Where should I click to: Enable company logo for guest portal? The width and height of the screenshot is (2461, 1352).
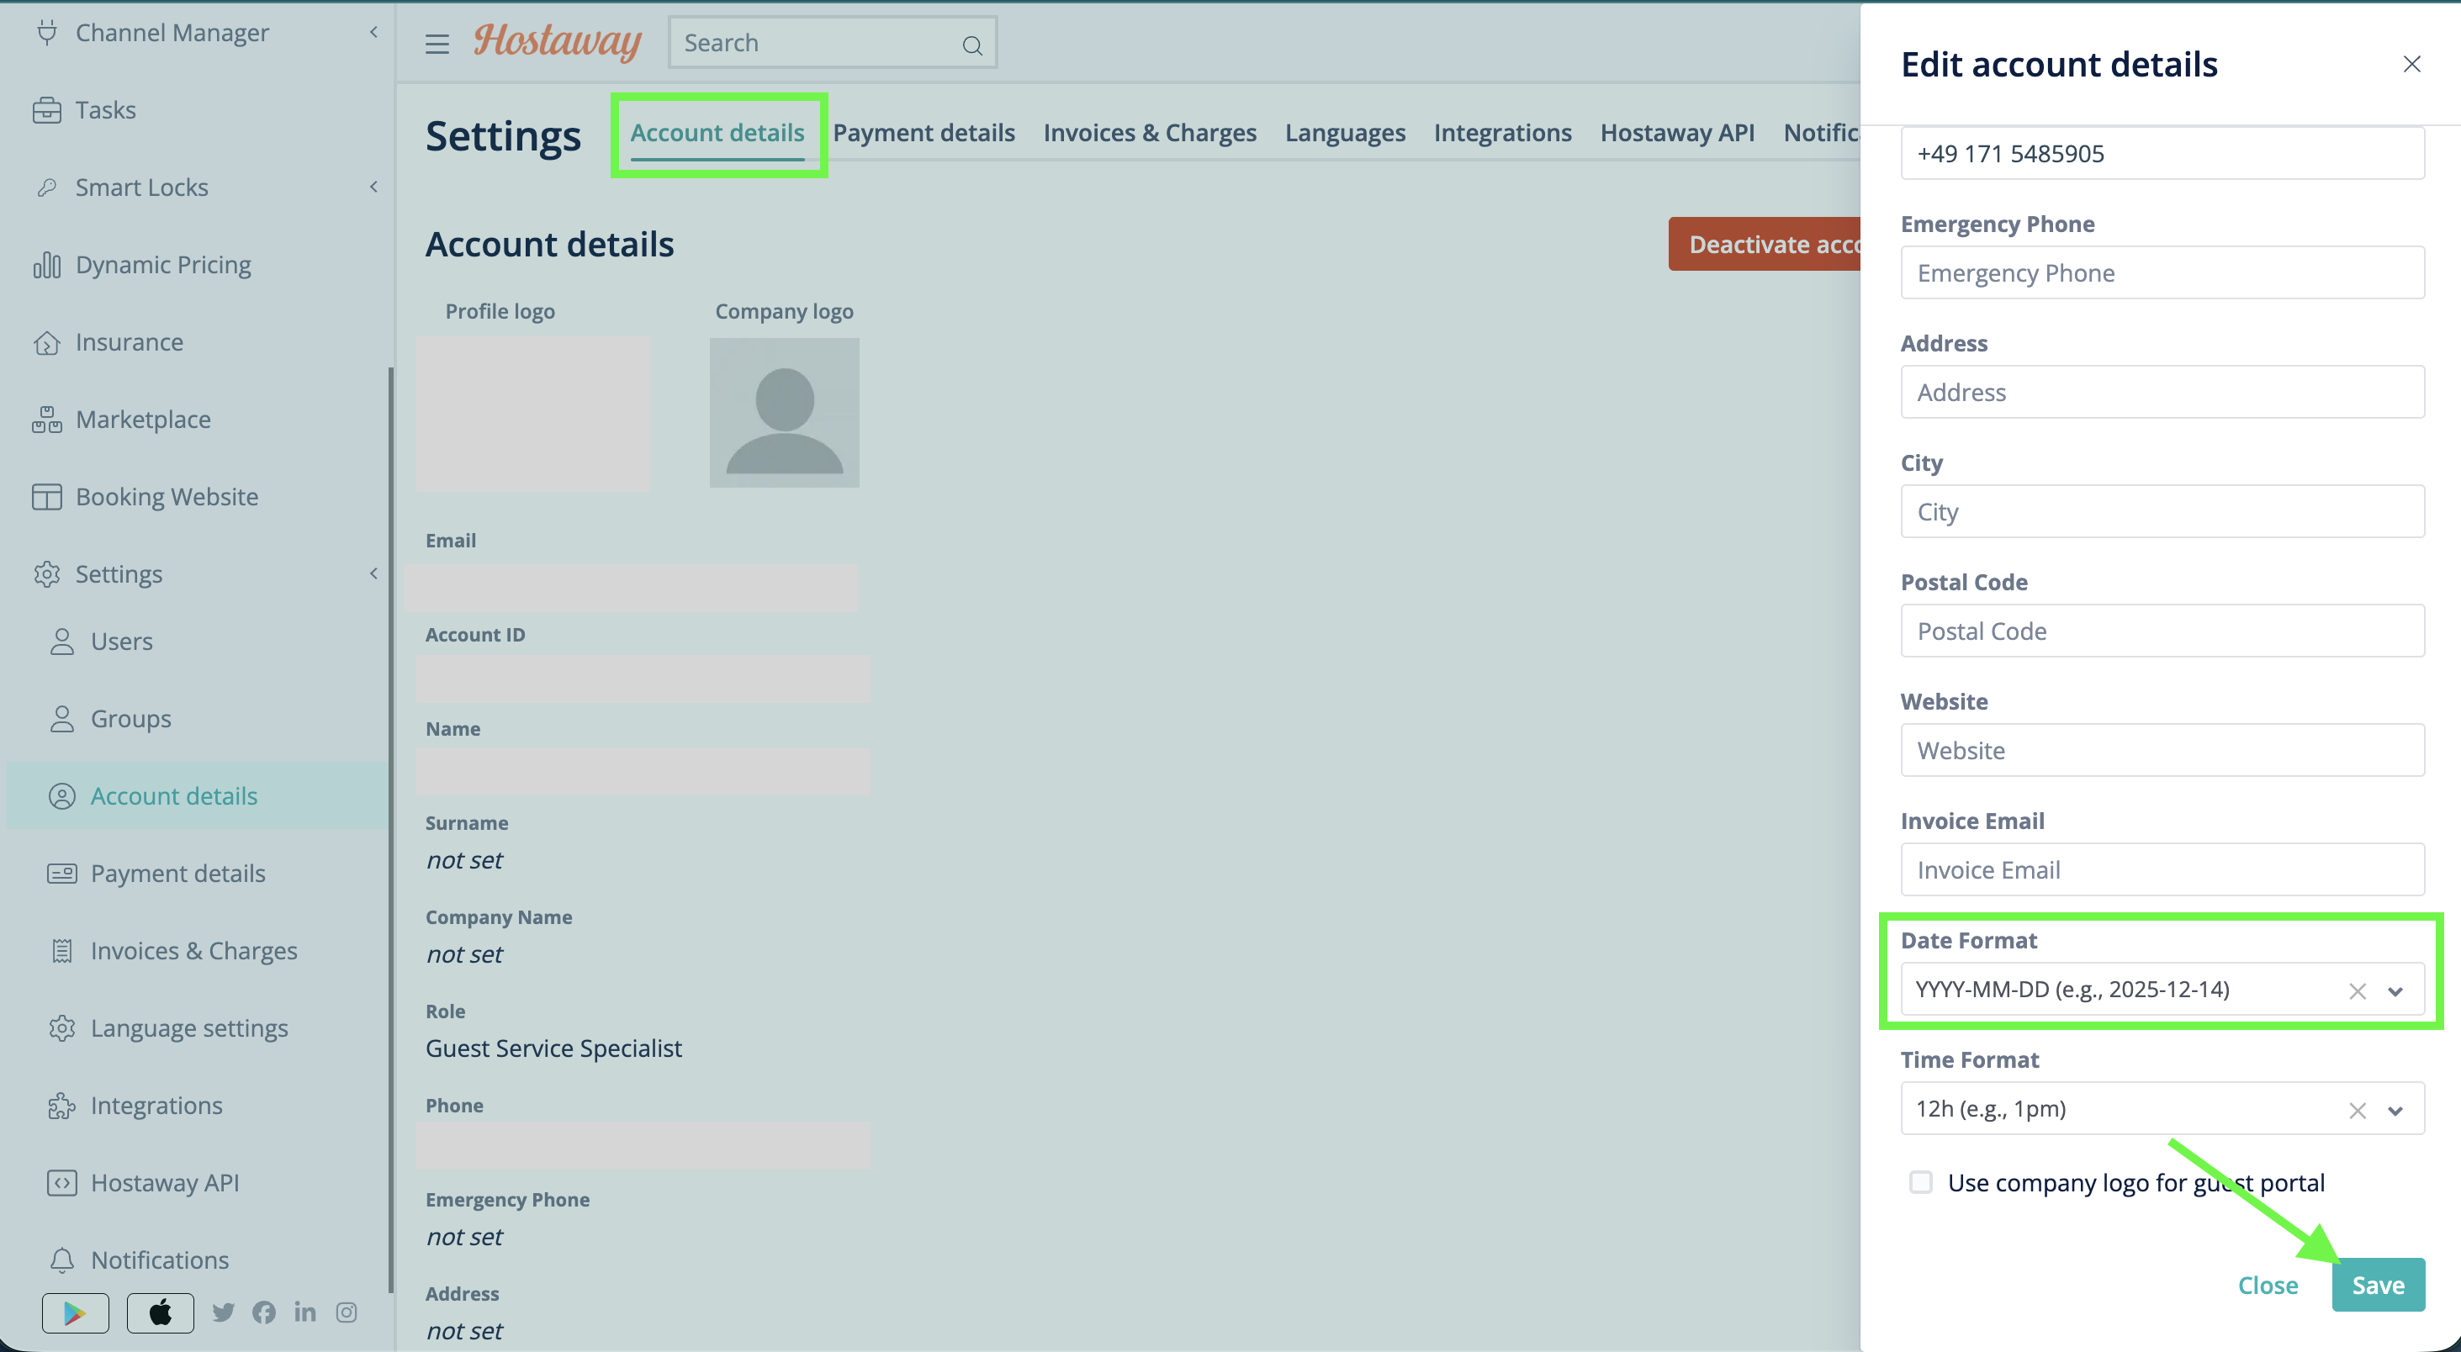click(x=1920, y=1182)
